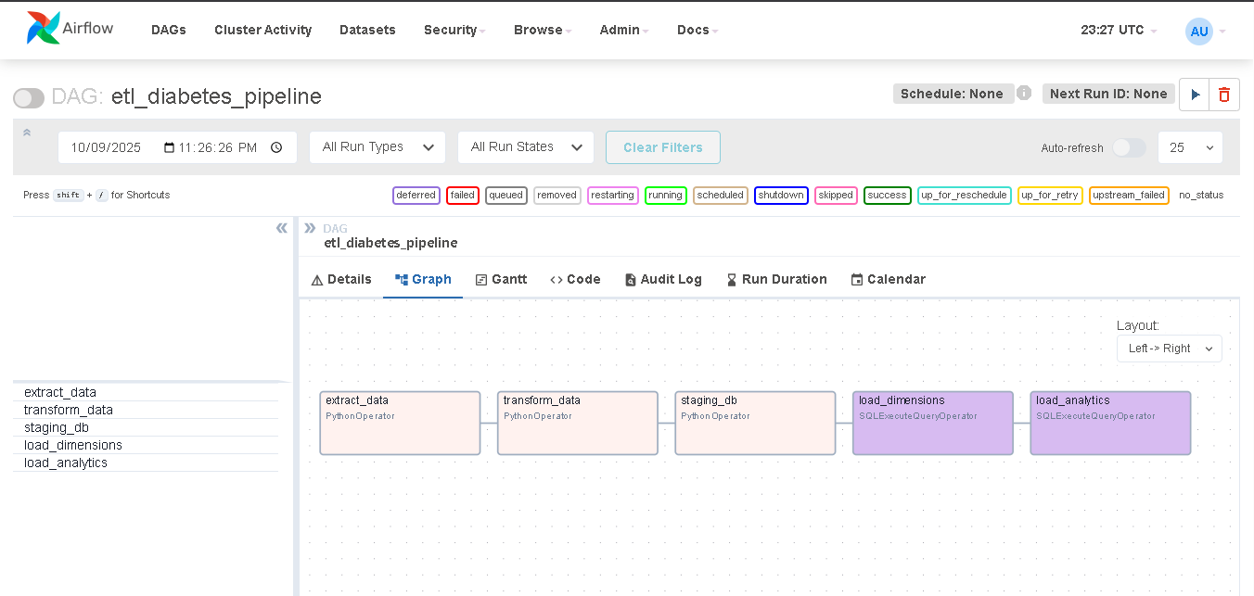Viewport: 1254px width, 596px height.
Task: Click the transform_data graph node
Action: coord(578,423)
